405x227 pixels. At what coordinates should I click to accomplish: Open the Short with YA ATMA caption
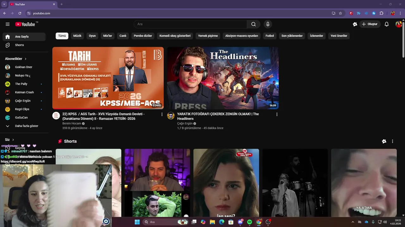364,183
